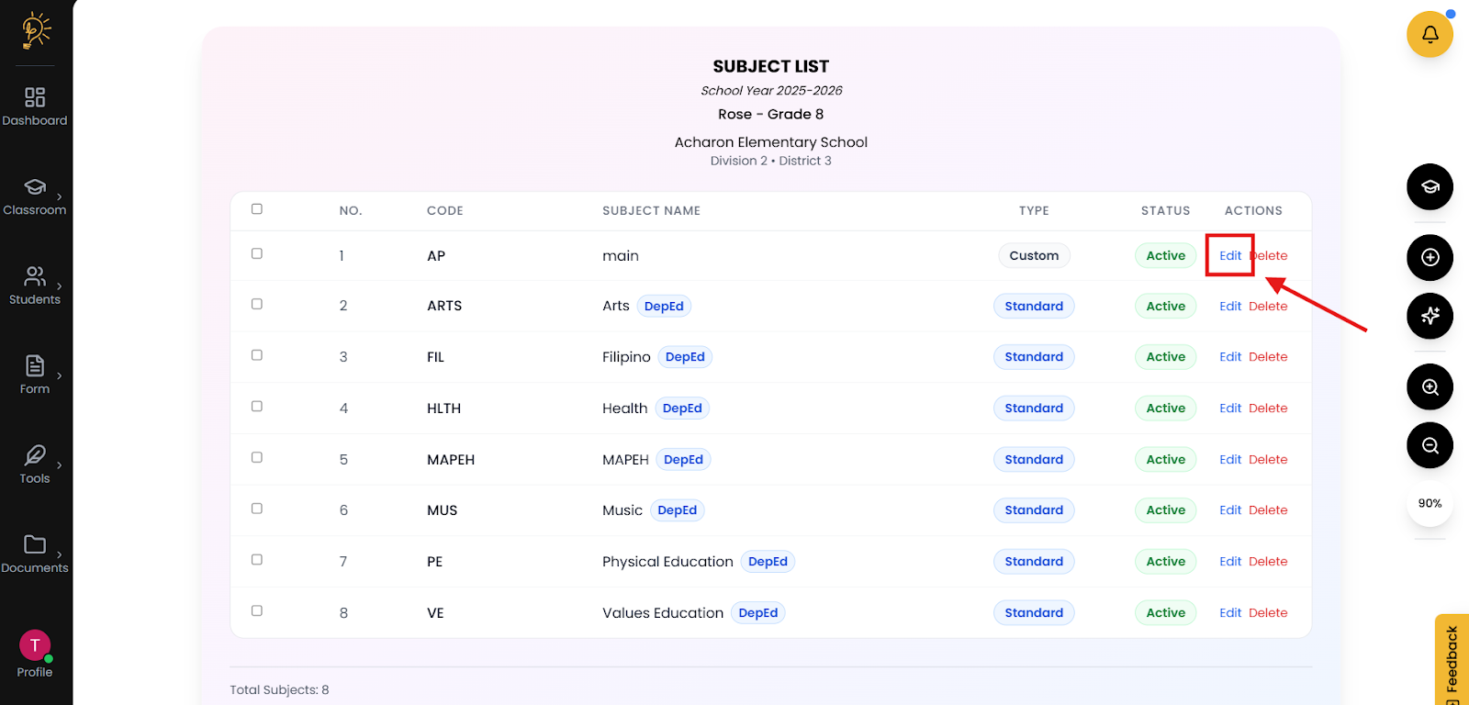Zoom in with the magnifier plus icon
The width and height of the screenshot is (1469, 705).
(x=1430, y=387)
